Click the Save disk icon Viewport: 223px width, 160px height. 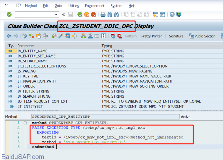(71, 14)
